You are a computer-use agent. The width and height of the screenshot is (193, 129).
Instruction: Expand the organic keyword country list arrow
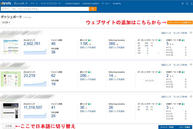coord(159,53)
